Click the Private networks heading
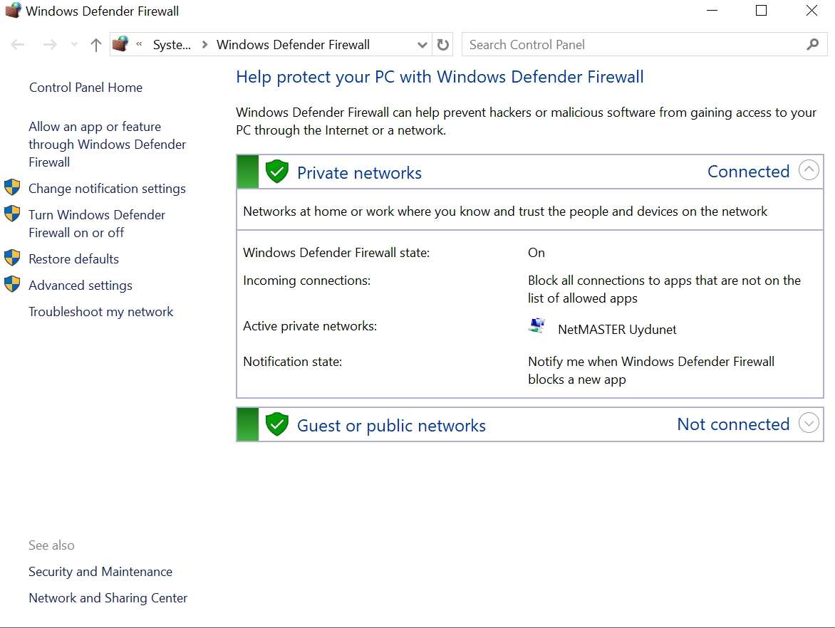Screen dimensions: 835x628 click(360, 172)
